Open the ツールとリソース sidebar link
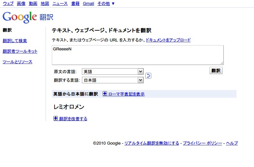The image size is (254, 167). (17, 62)
